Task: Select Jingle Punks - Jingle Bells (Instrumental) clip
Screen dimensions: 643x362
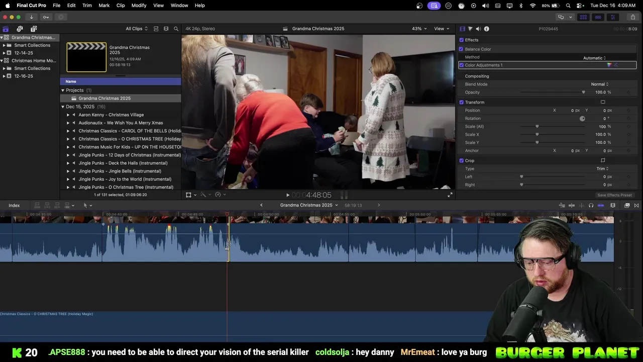Action: click(x=120, y=171)
